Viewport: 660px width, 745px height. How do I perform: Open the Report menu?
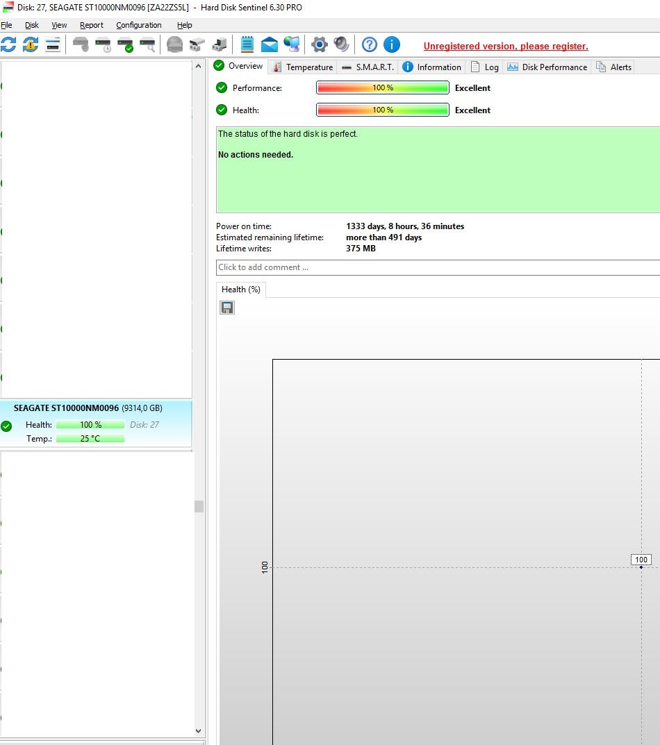pyautogui.click(x=91, y=25)
